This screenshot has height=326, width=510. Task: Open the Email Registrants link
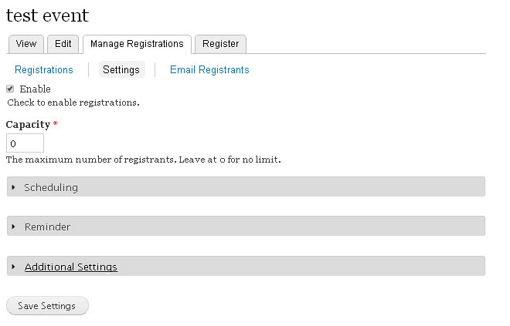(209, 69)
